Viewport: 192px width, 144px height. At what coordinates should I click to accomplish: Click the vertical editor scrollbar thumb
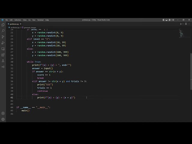191,71
